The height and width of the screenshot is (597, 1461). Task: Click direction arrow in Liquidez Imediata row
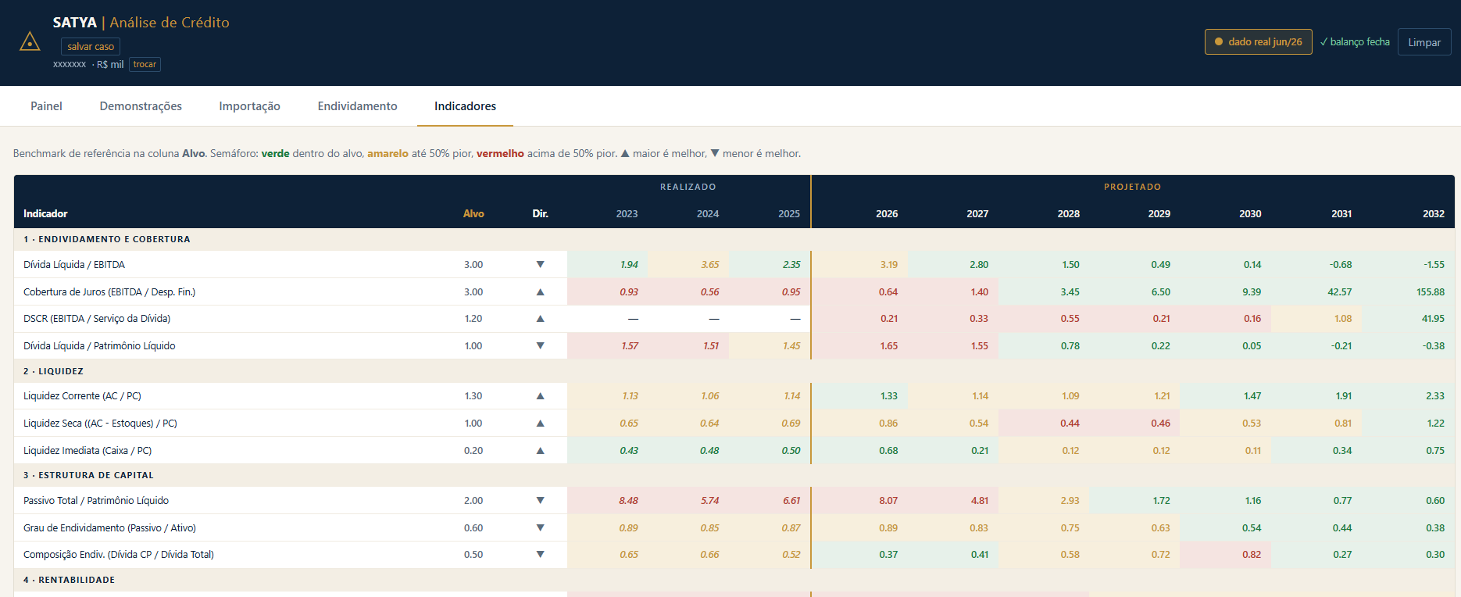[540, 451]
